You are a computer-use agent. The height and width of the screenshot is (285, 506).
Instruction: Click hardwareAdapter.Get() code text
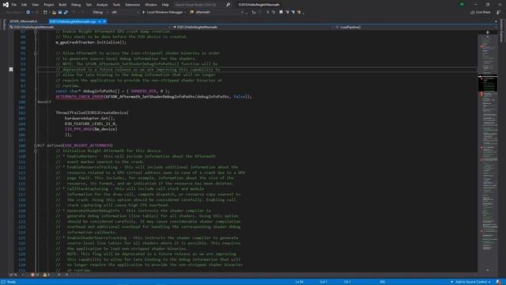(x=89, y=118)
